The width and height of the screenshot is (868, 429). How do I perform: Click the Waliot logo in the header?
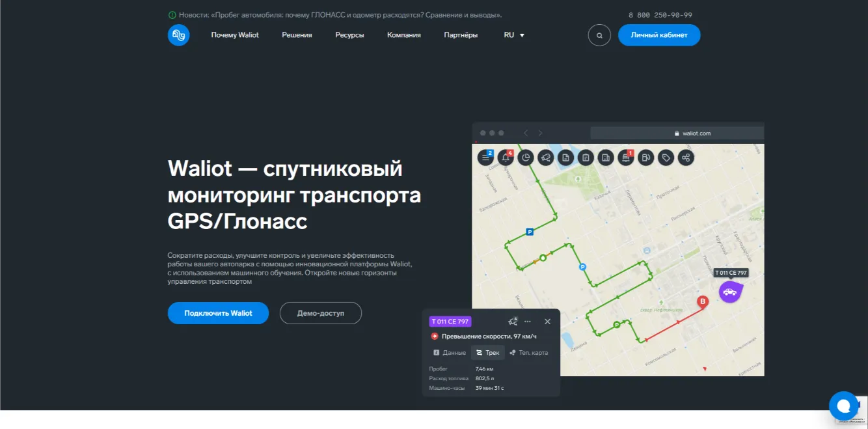(178, 35)
